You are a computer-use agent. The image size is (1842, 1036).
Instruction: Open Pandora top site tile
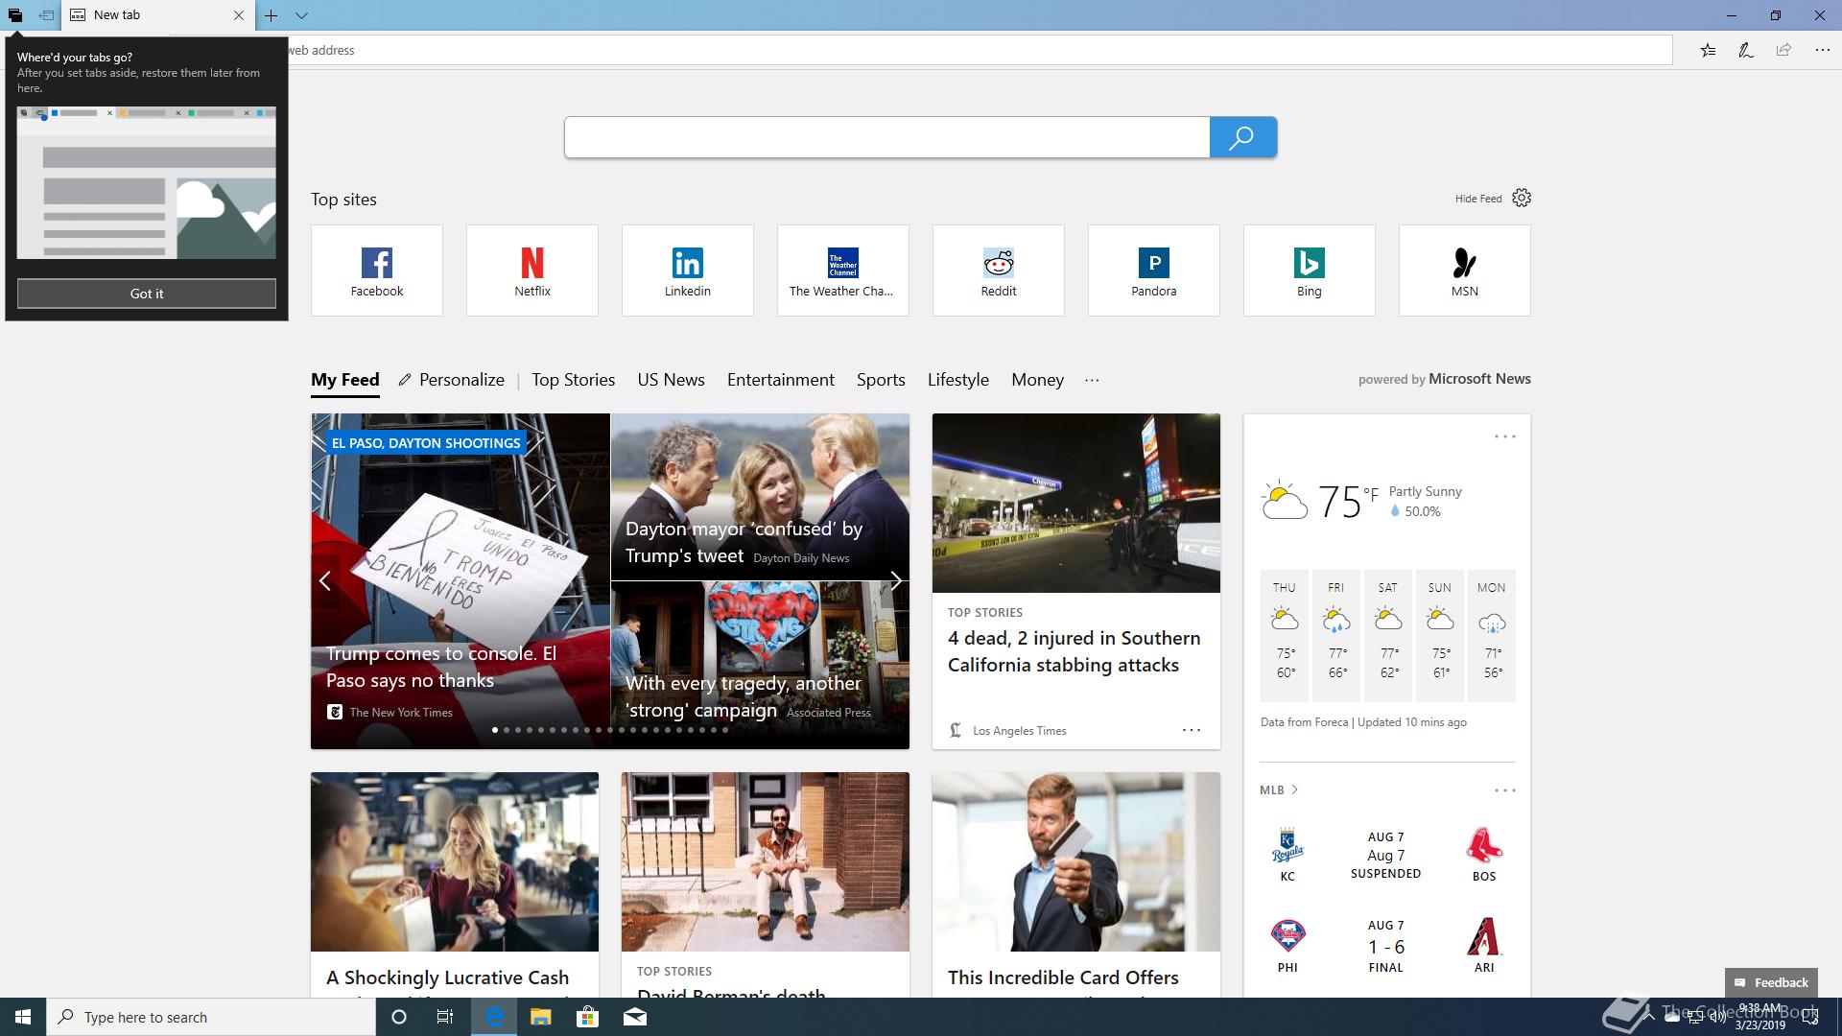tap(1154, 271)
